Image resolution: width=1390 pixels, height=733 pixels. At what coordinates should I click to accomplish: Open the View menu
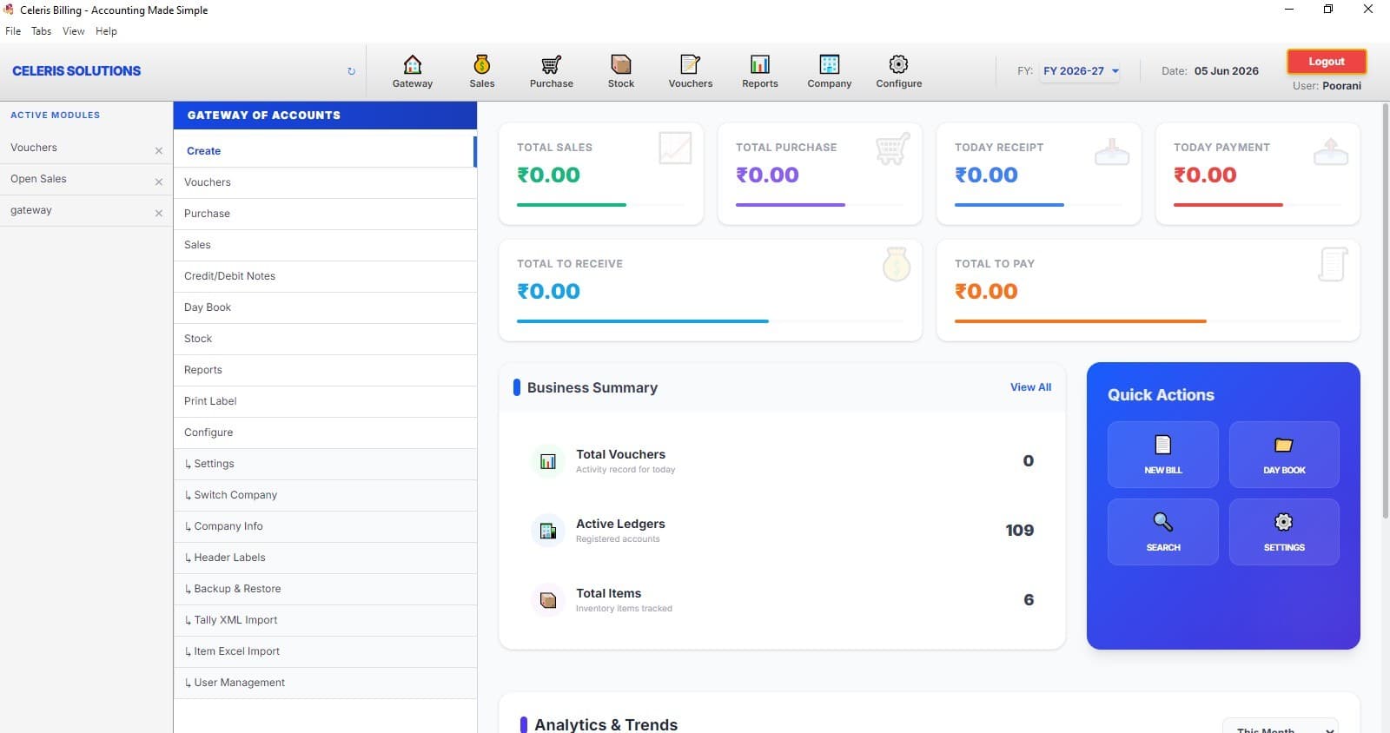(x=74, y=31)
